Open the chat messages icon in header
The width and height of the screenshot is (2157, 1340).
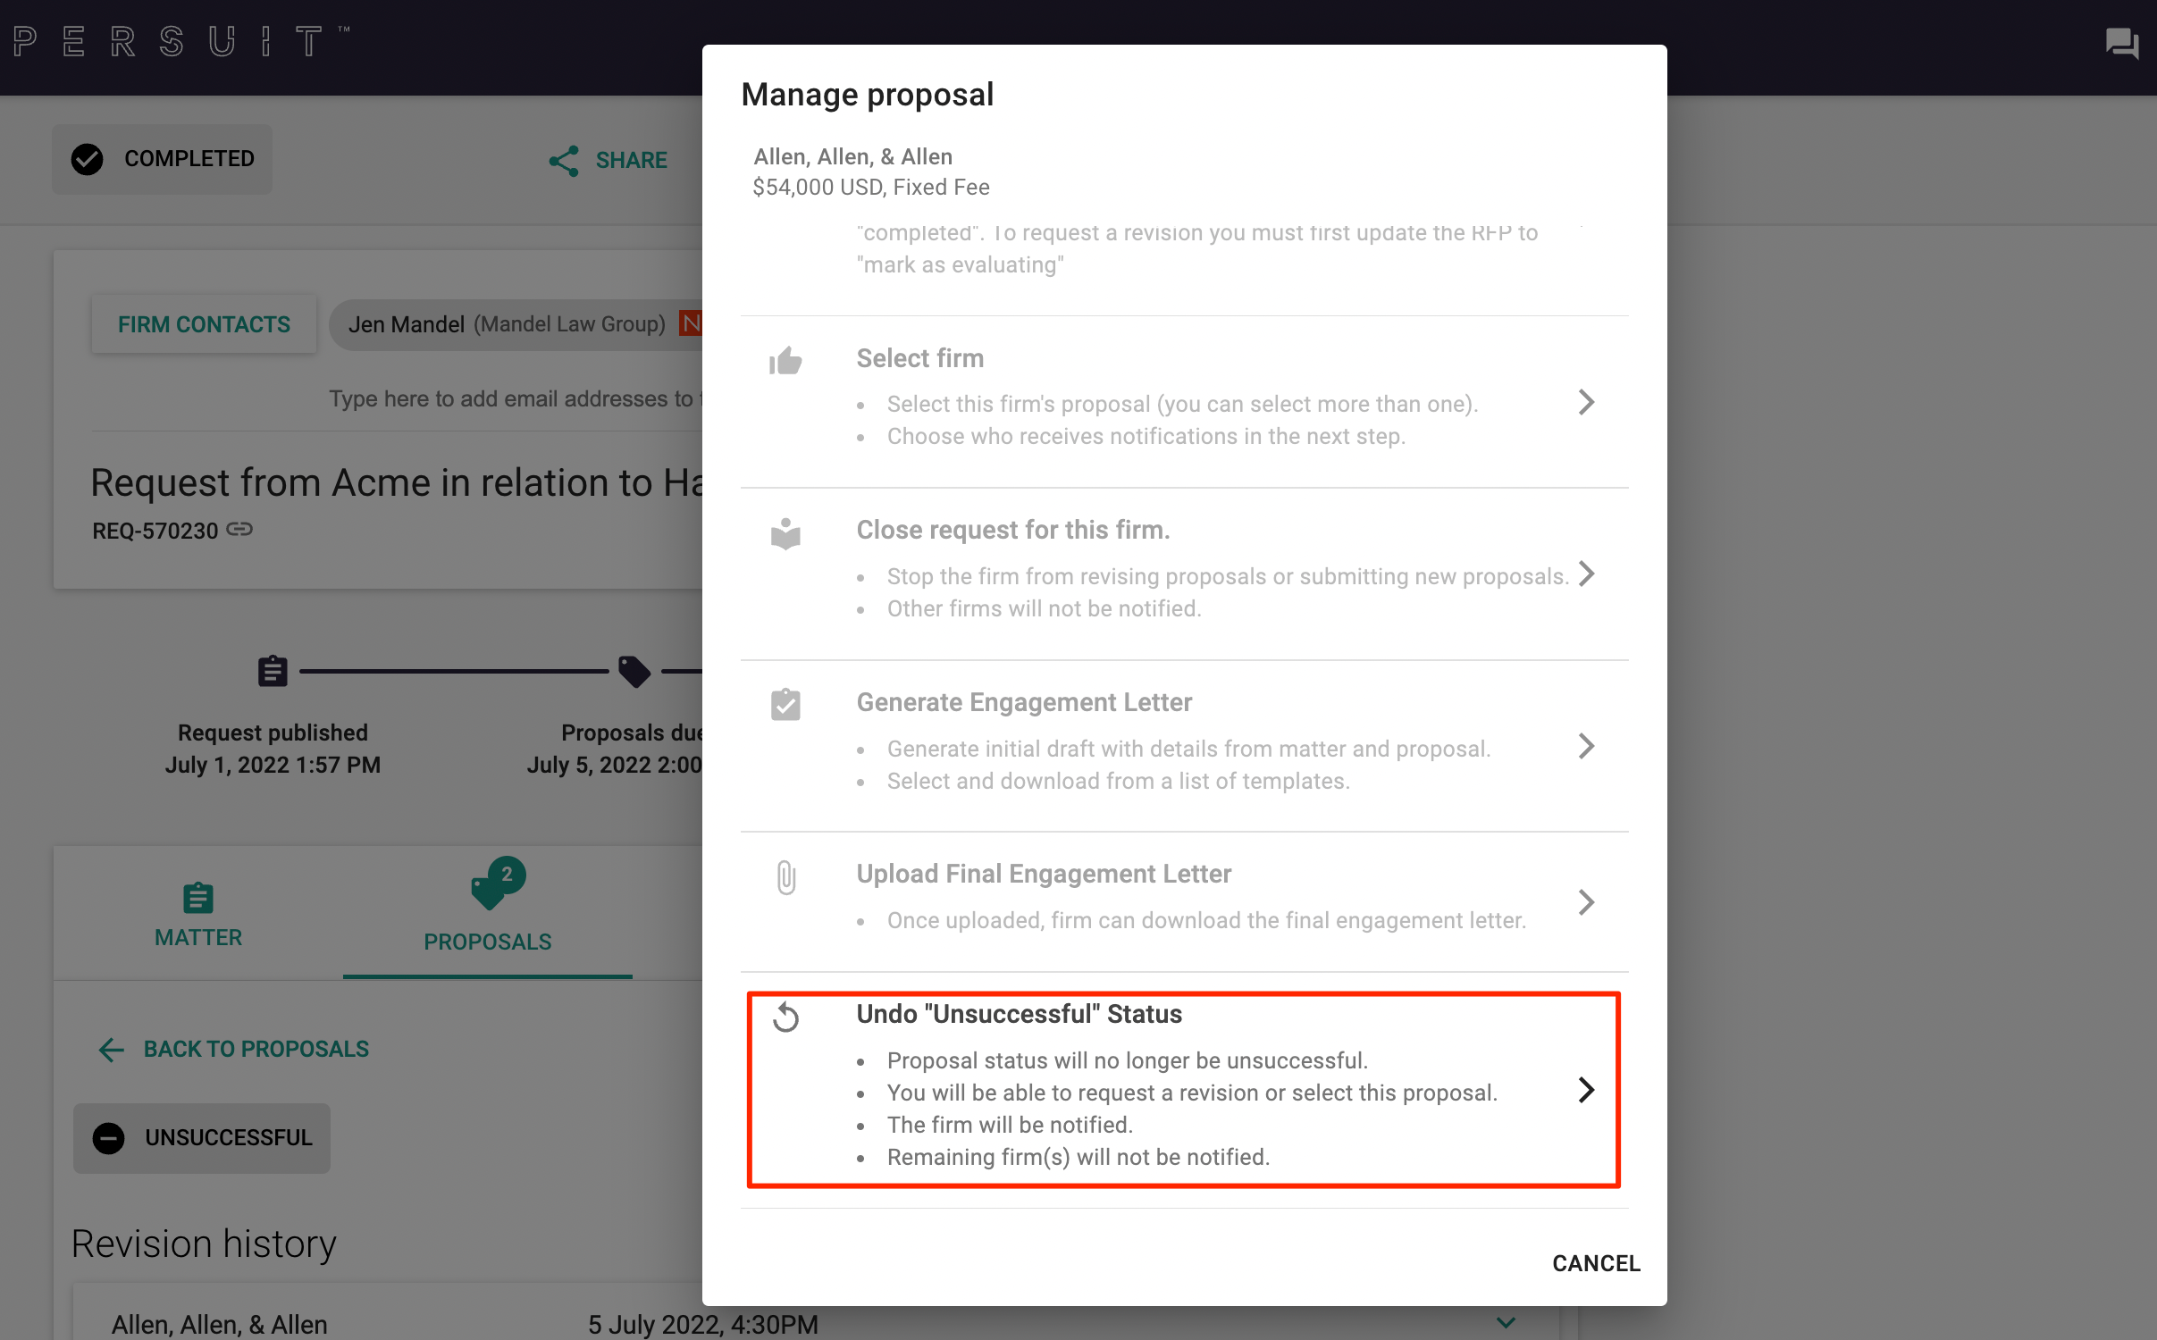(2121, 43)
